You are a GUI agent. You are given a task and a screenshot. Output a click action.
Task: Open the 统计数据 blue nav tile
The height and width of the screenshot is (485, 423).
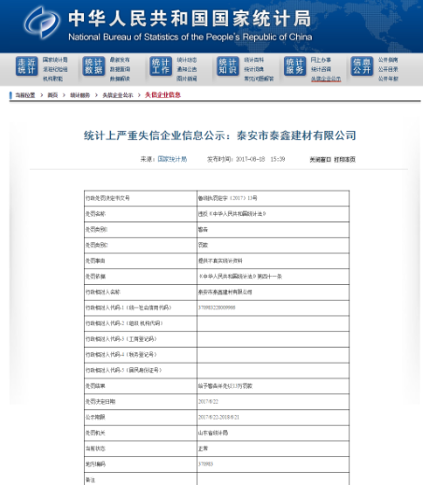(x=93, y=66)
